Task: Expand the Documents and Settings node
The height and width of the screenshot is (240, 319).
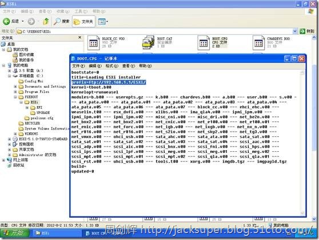Action: click(x=15, y=86)
